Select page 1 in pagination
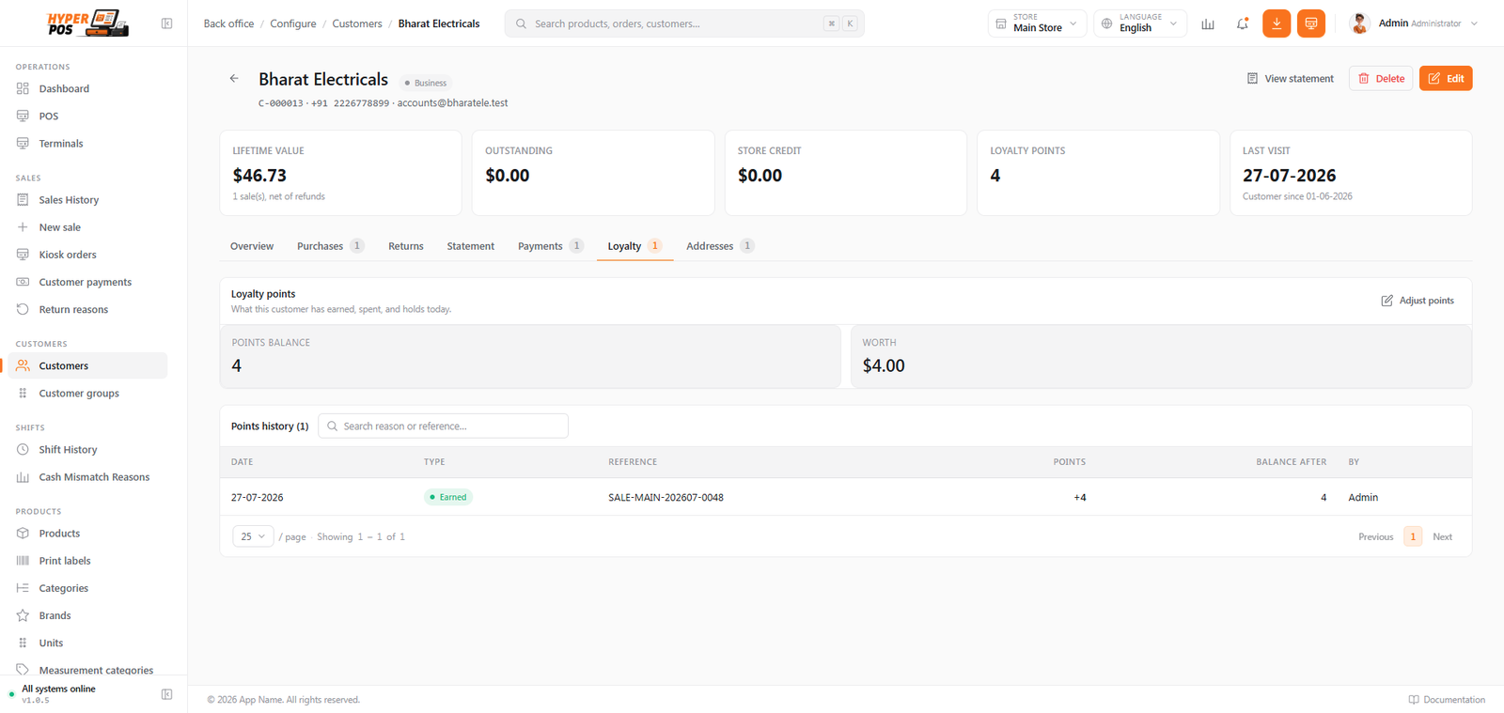This screenshot has width=1504, height=713. [1413, 536]
